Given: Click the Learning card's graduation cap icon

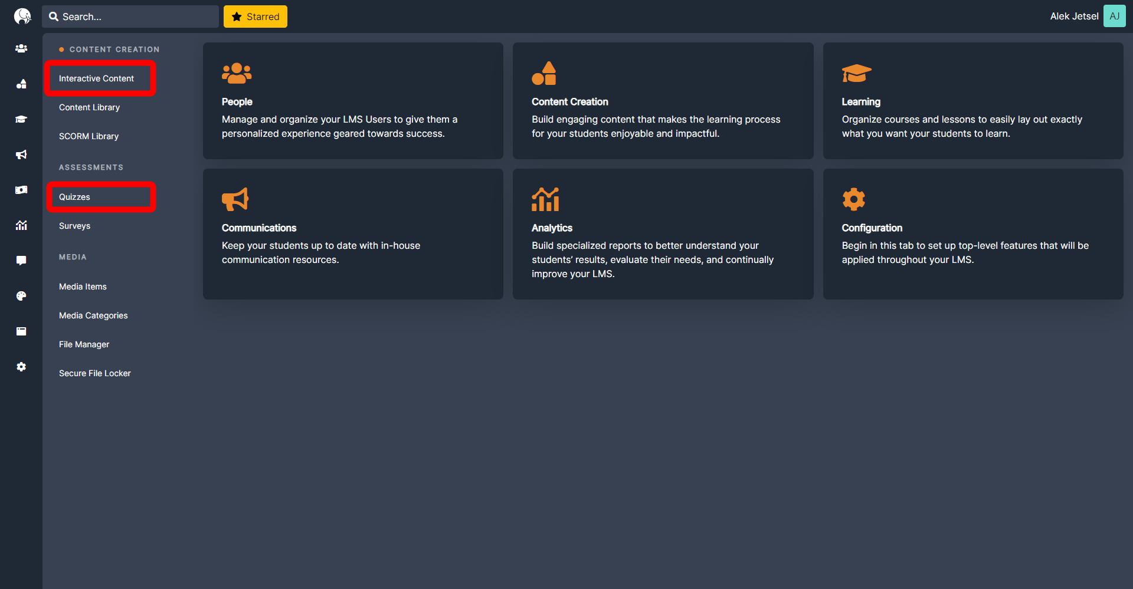Looking at the screenshot, I should click(856, 74).
